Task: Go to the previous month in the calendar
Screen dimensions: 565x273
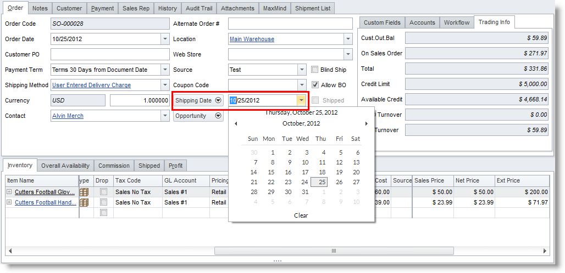Action: (235, 123)
